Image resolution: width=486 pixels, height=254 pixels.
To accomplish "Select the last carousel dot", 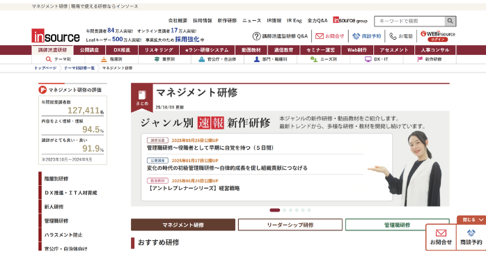I will point(309,210).
